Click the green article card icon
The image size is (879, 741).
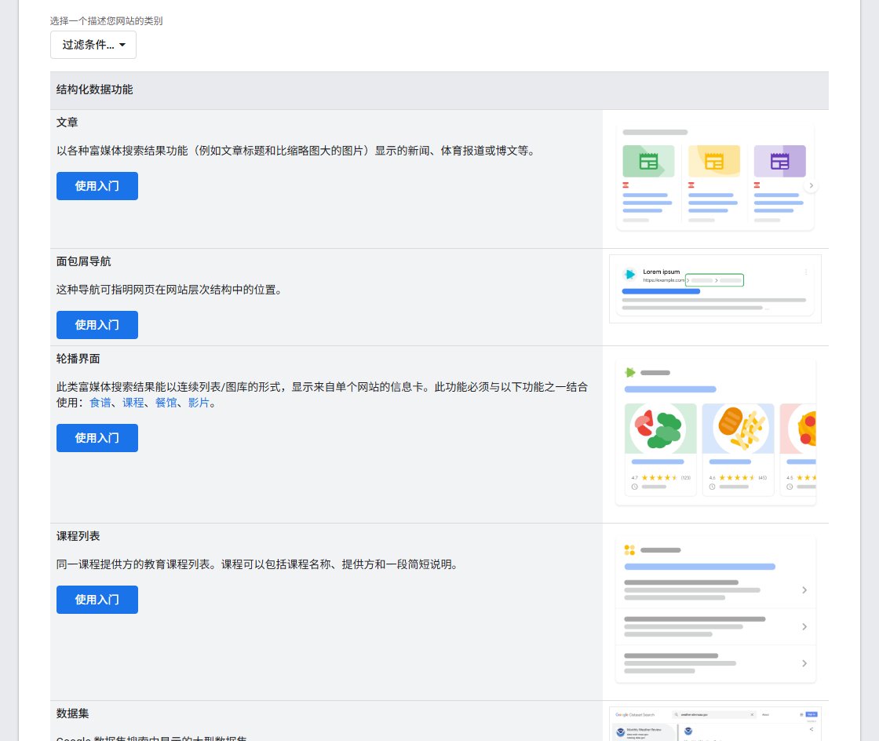[648, 162]
